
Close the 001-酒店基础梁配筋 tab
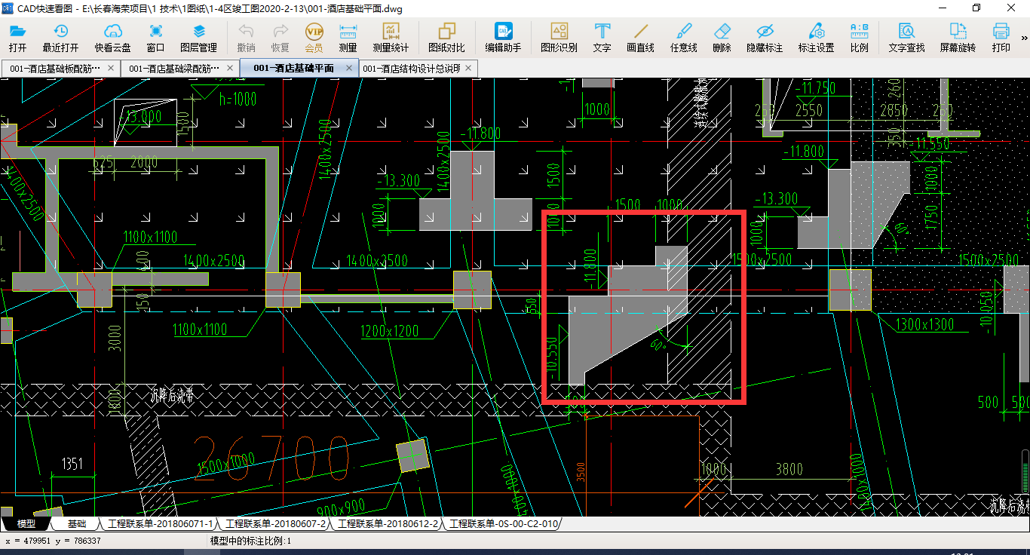(230, 68)
